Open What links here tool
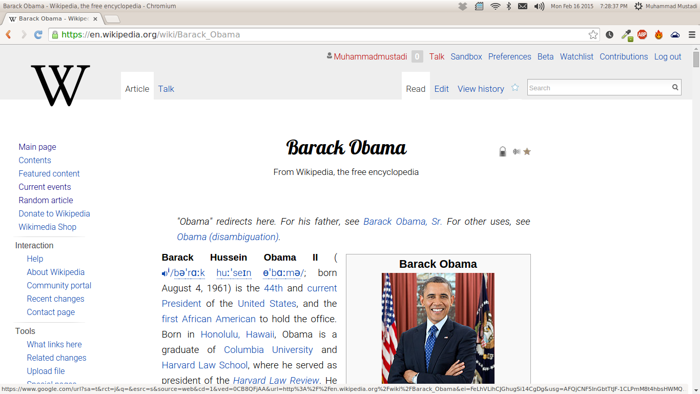The image size is (700, 394). (54, 344)
